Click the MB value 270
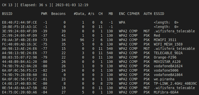 (x=110, y=83)
